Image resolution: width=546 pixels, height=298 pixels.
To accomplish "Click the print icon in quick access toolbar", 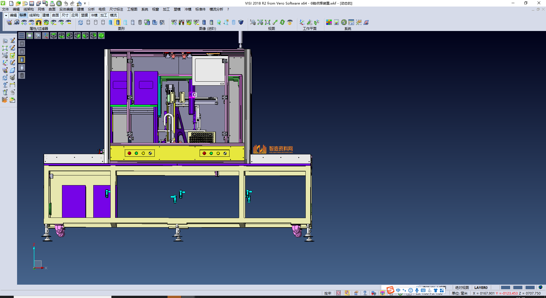I will tap(52, 3).
